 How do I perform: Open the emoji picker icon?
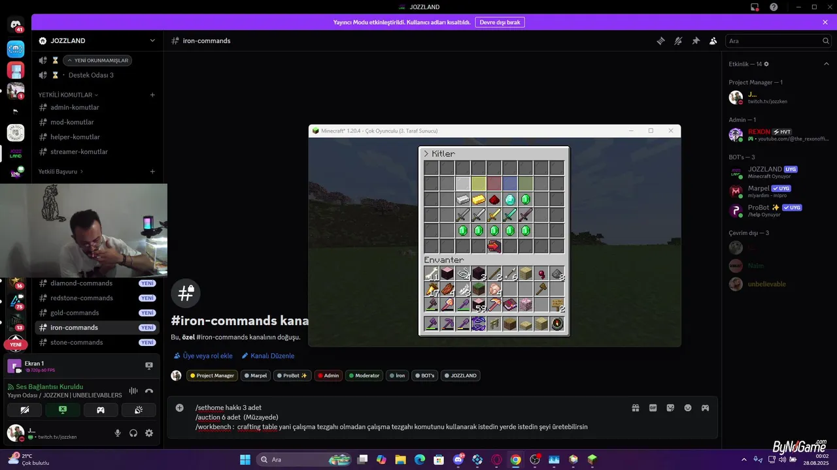tap(688, 407)
